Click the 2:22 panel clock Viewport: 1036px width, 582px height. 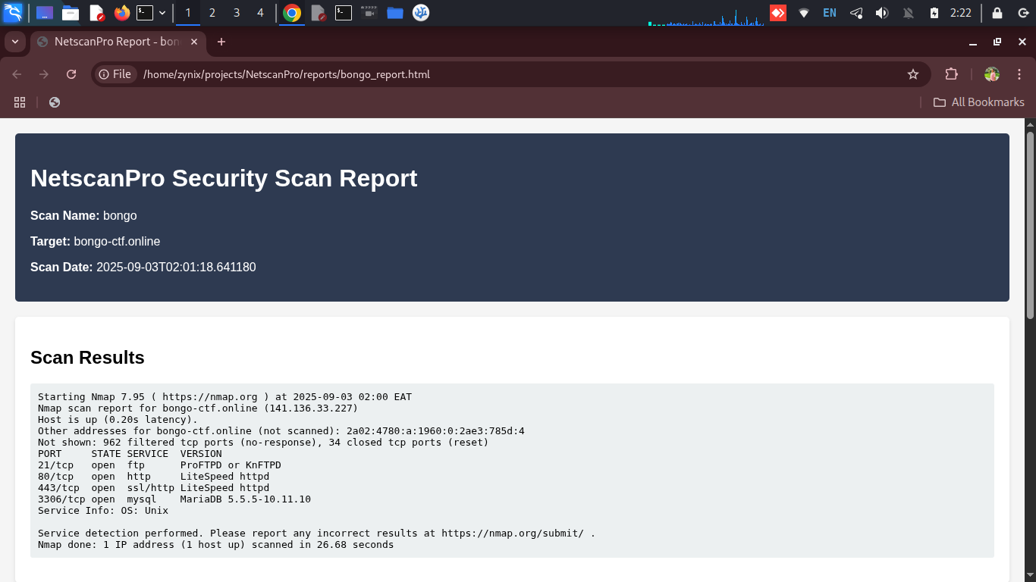[x=961, y=13]
